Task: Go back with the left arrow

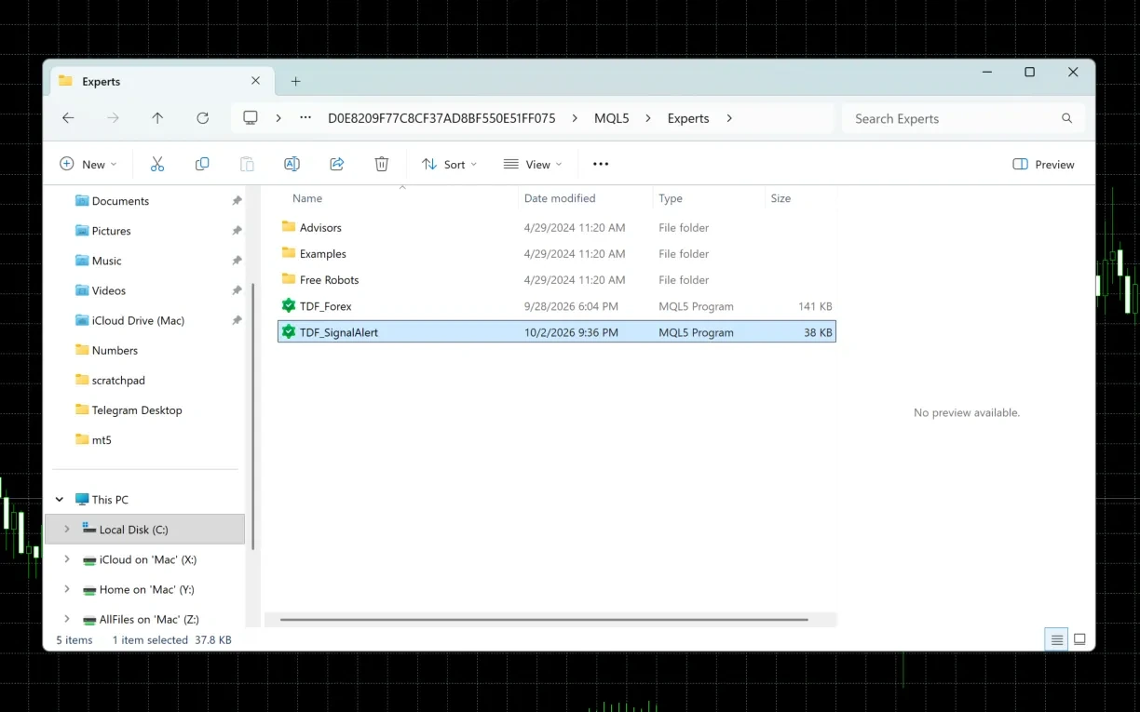Action: tap(68, 118)
